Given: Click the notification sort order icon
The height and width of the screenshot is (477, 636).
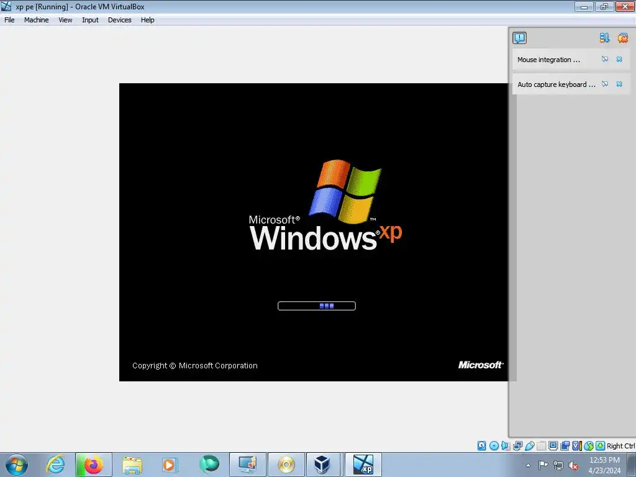Looking at the screenshot, I should [604, 38].
